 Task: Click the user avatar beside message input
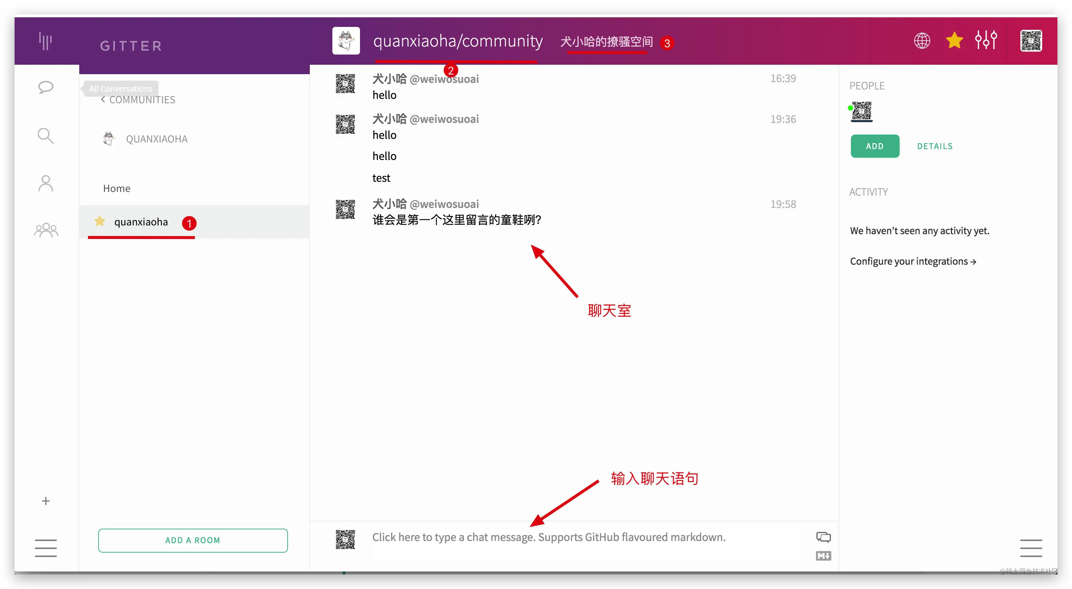(345, 540)
